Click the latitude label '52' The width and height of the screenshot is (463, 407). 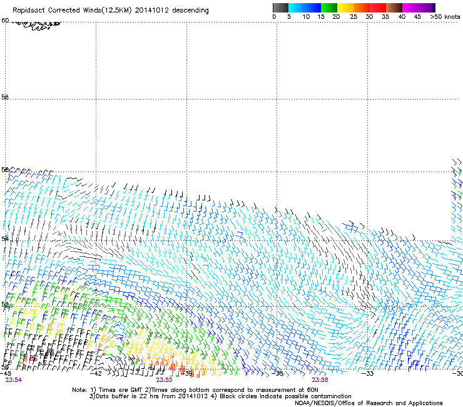[x=5, y=304]
